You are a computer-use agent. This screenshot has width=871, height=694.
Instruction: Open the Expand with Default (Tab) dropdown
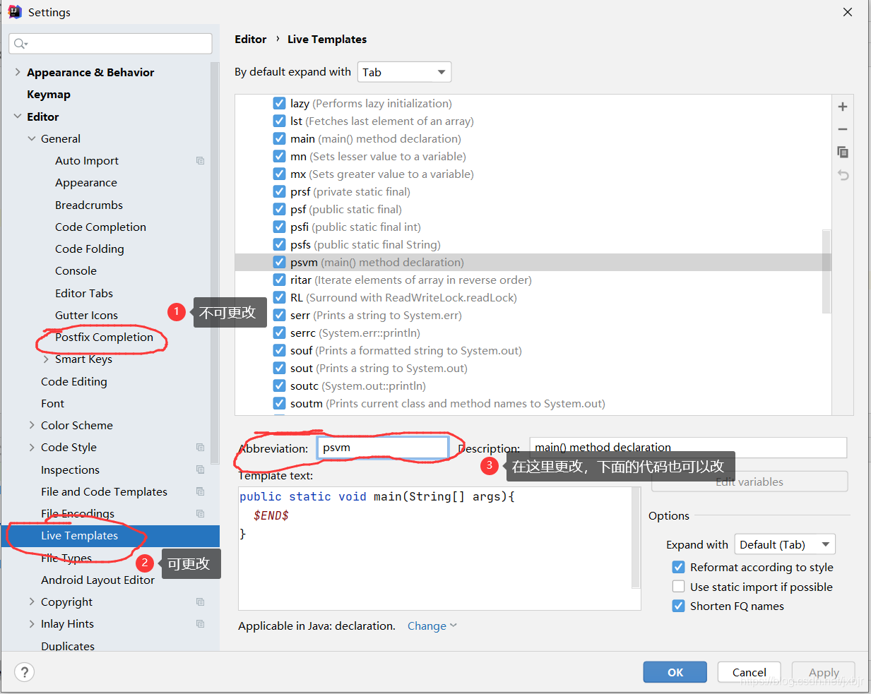tap(785, 544)
